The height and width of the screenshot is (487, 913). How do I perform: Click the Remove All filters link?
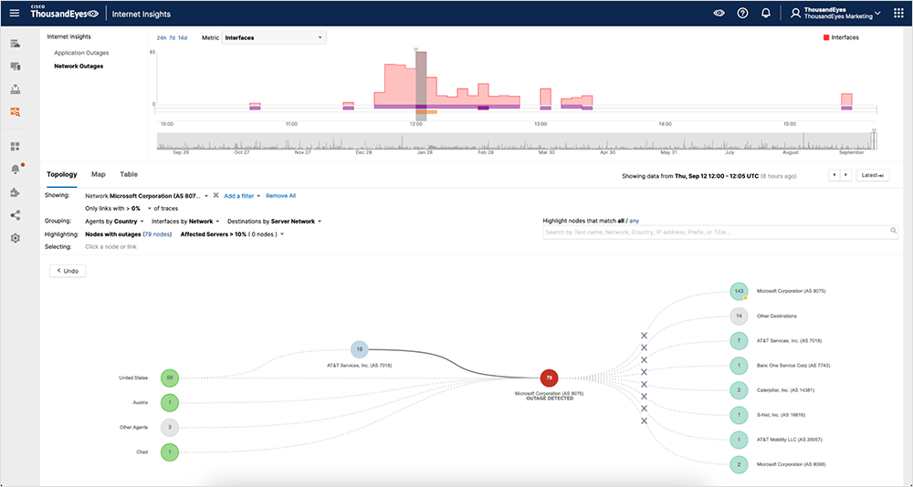[280, 195]
